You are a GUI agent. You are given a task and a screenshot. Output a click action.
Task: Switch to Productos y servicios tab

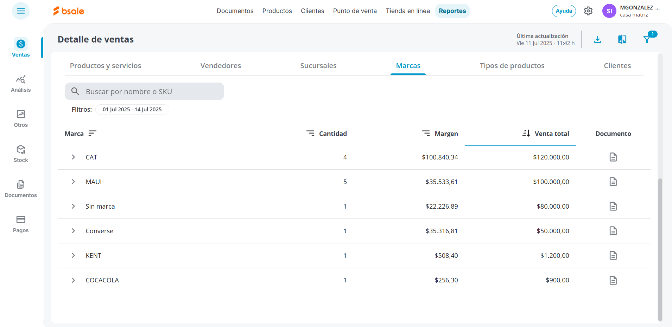[106, 66]
